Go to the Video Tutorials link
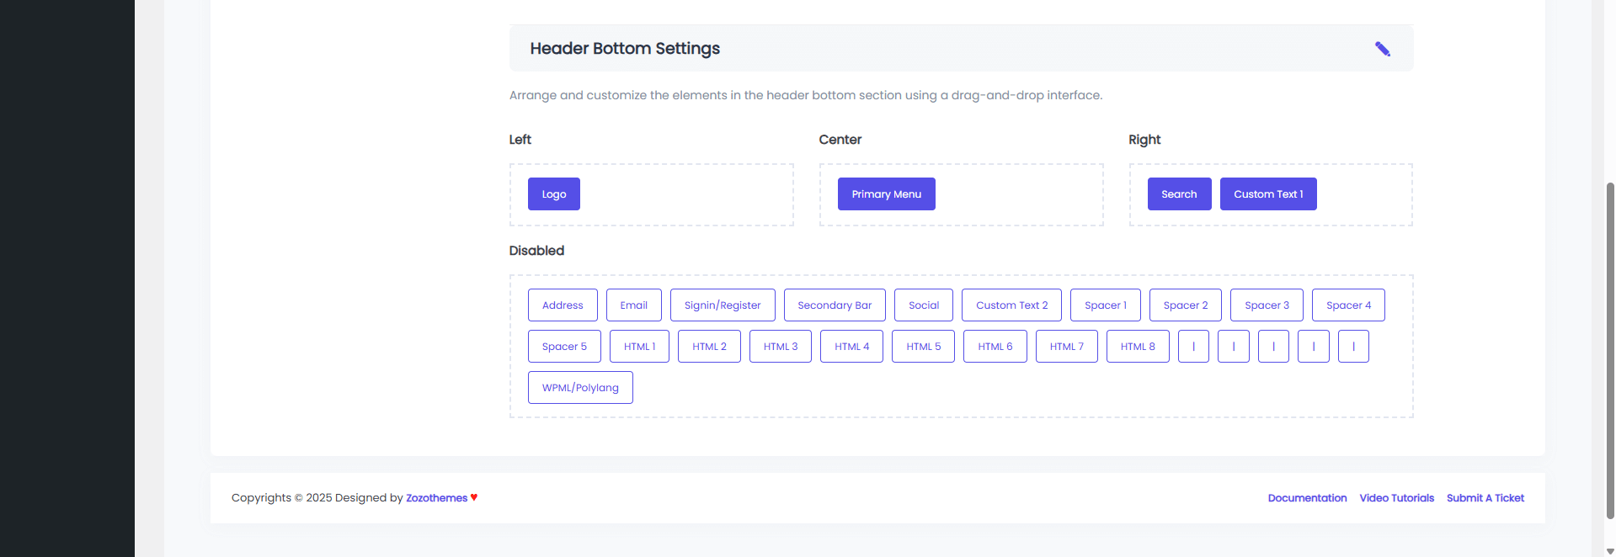1616x557 pixels. click(1396, 498)
